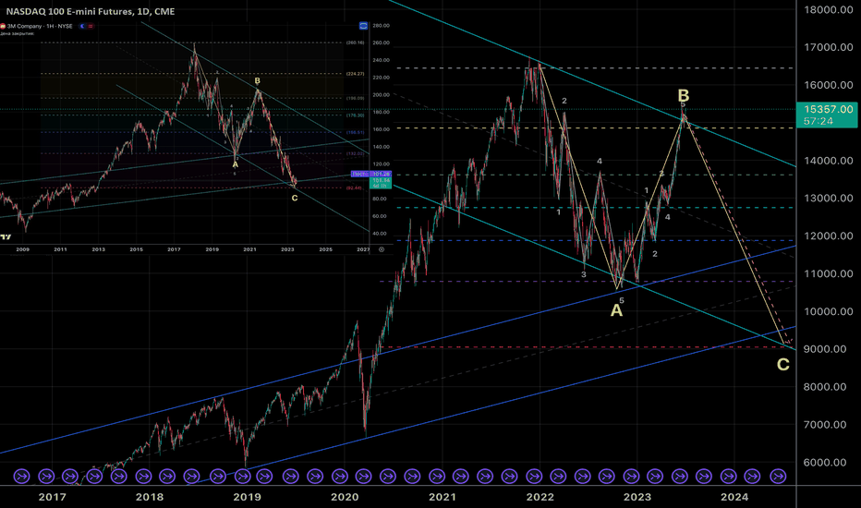Select wave A label in the 3M inset chart
The width and height of the screenshot is (861, 508).
point(235,164)
